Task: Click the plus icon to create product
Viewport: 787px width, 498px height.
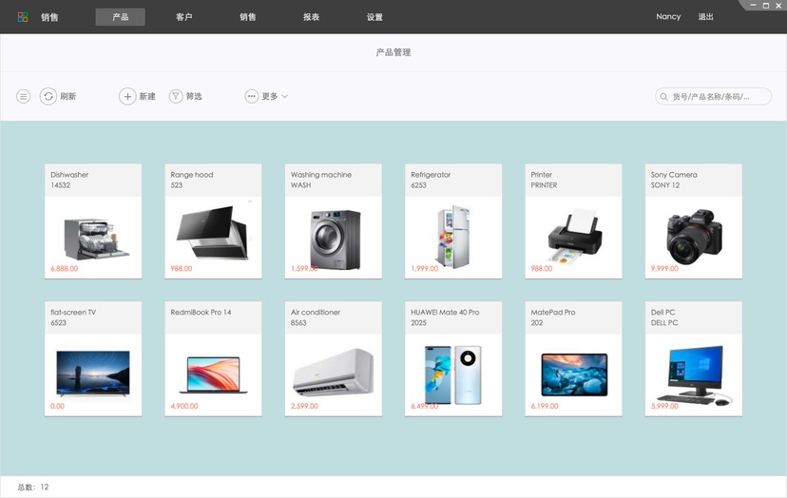Action: point(127,96)
